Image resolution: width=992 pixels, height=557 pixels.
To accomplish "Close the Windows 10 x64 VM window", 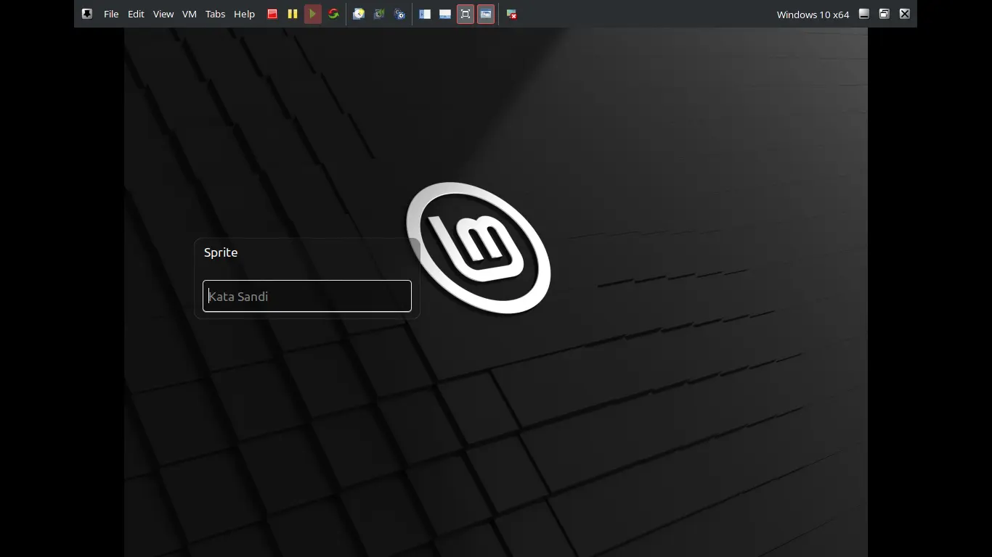I will 905,14.
